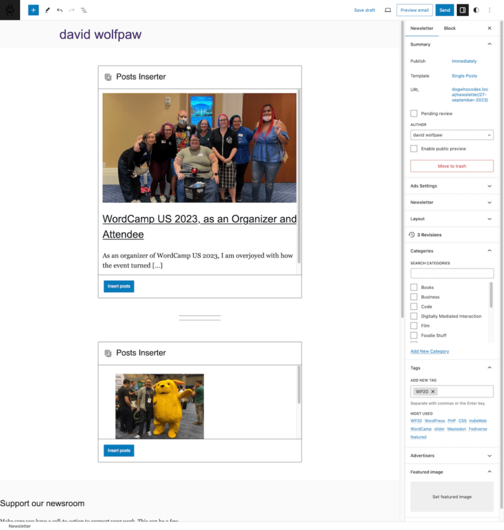The width and height of the screenshot is (504, 530).
Task: Tick the Film category
Action: click(414, 325)
